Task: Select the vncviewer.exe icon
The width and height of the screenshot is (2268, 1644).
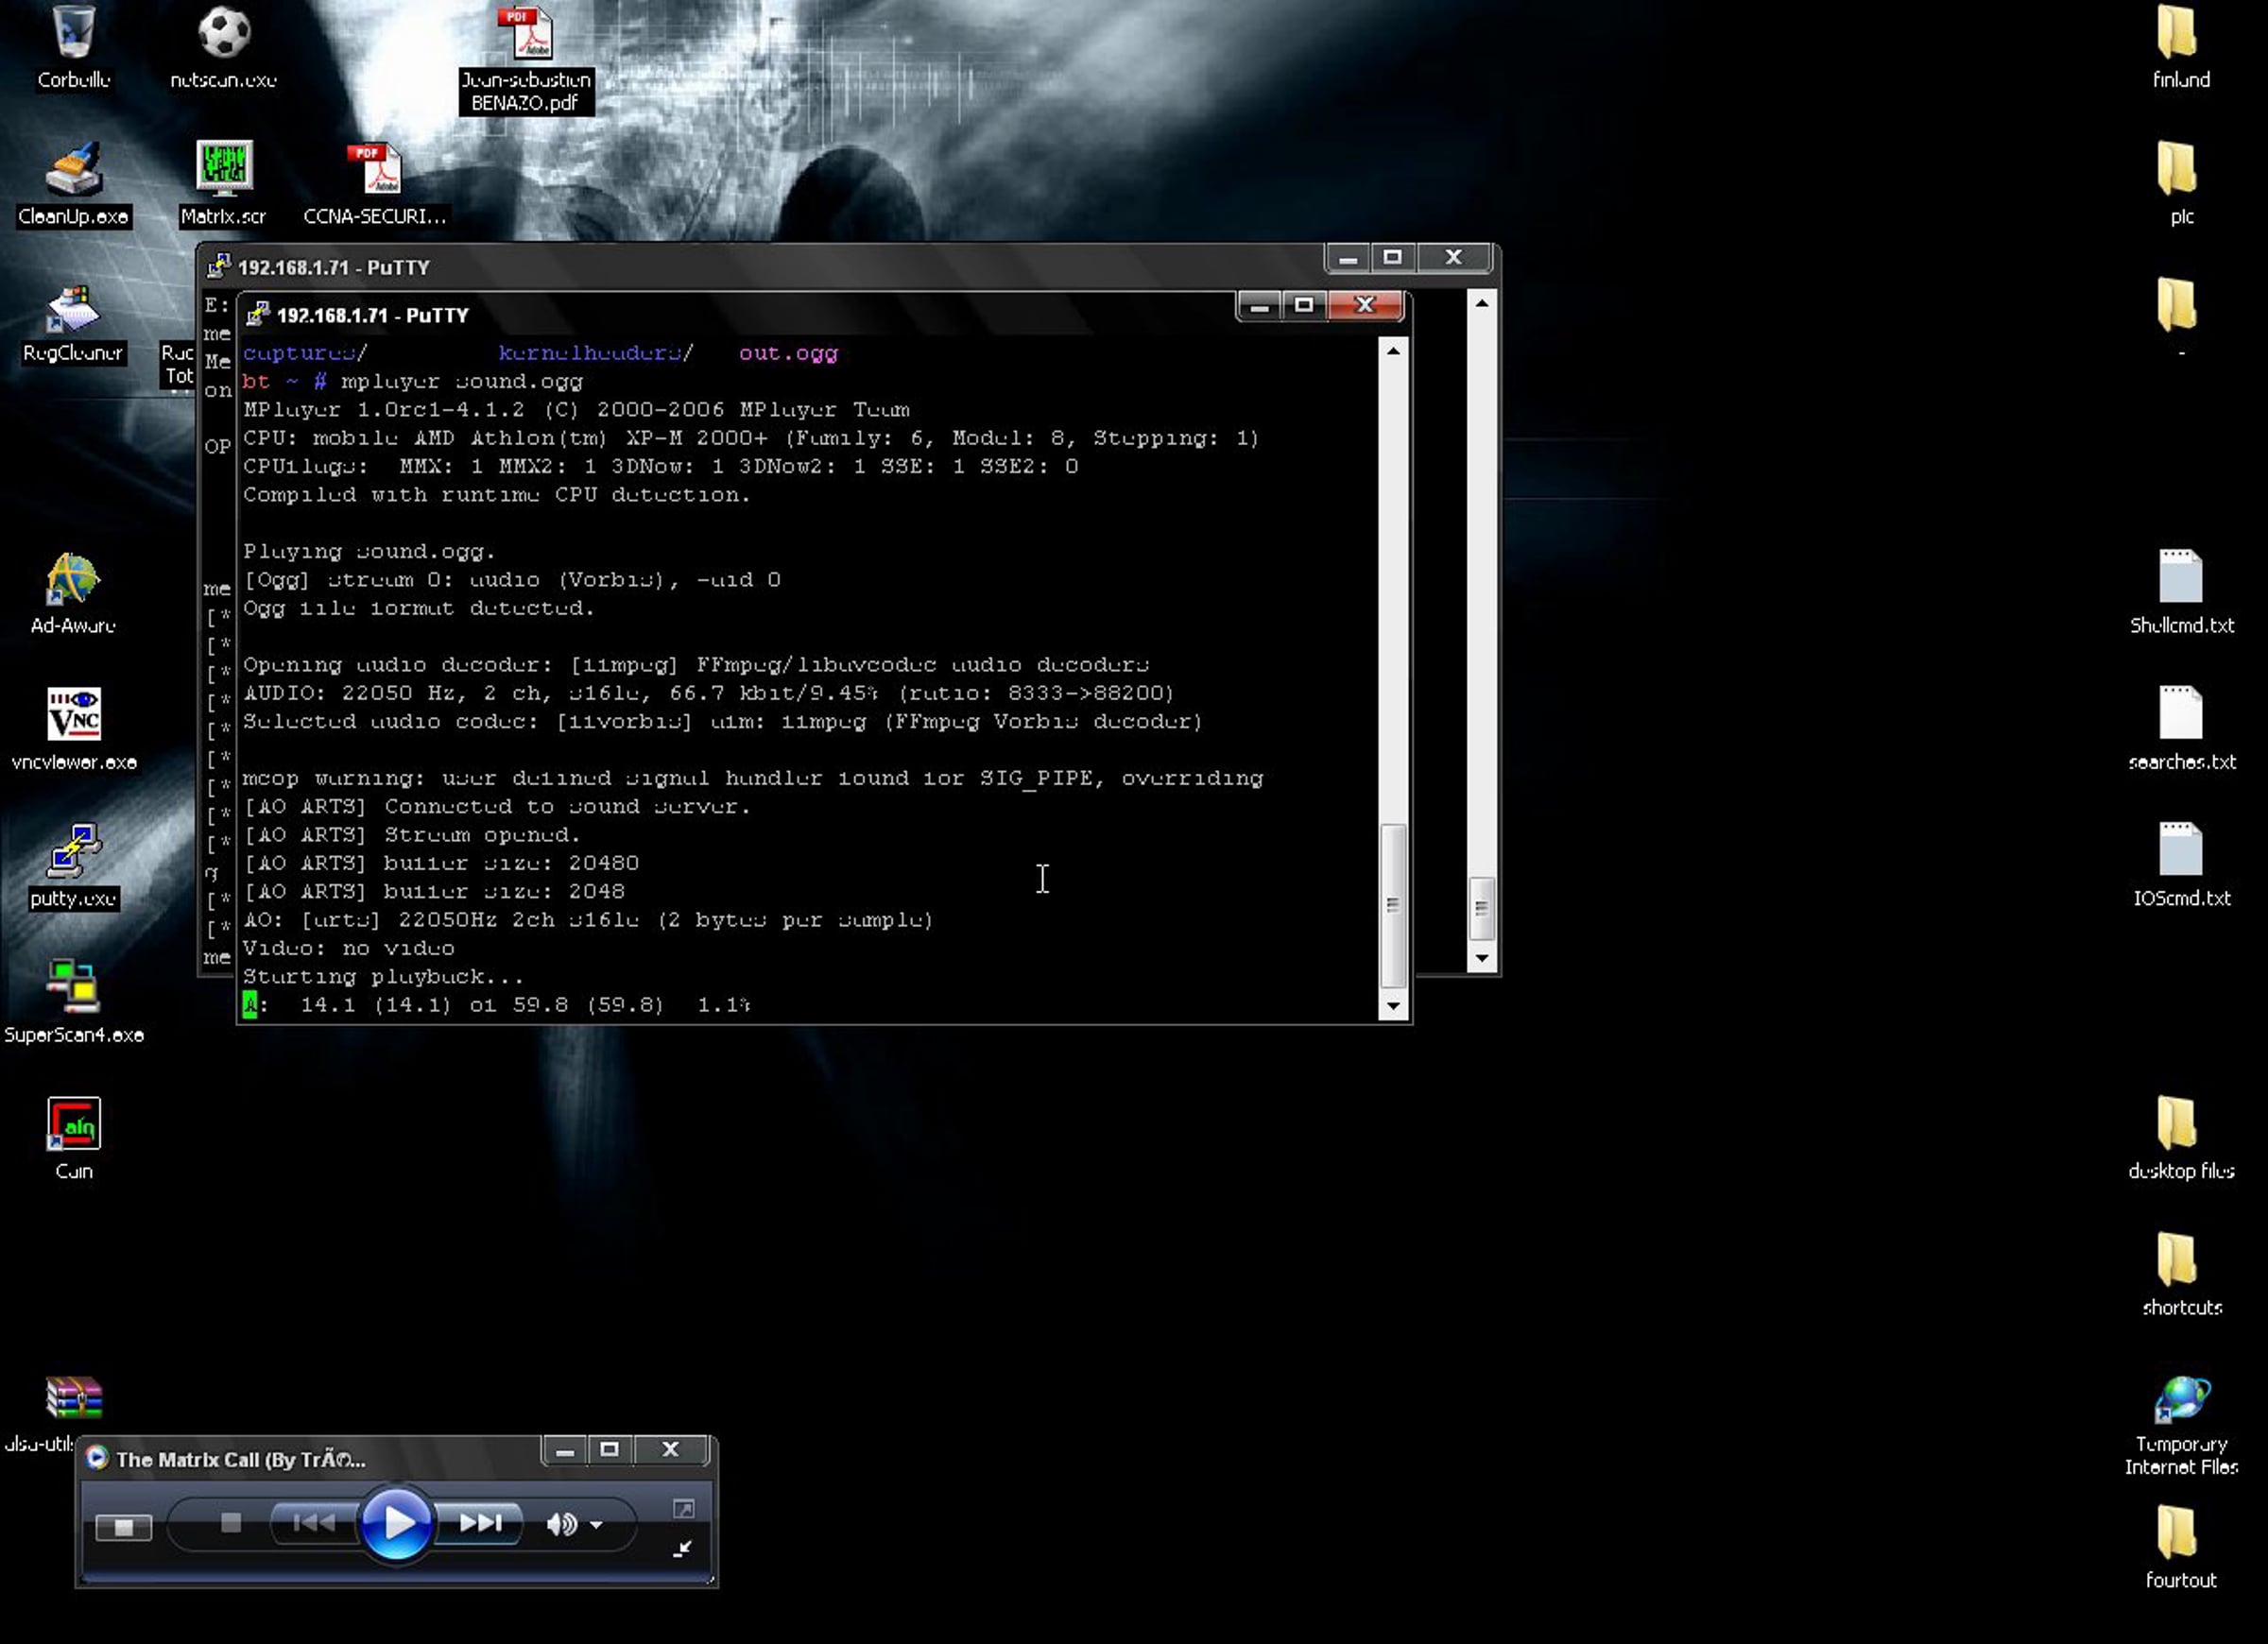Action: (73, 715)
